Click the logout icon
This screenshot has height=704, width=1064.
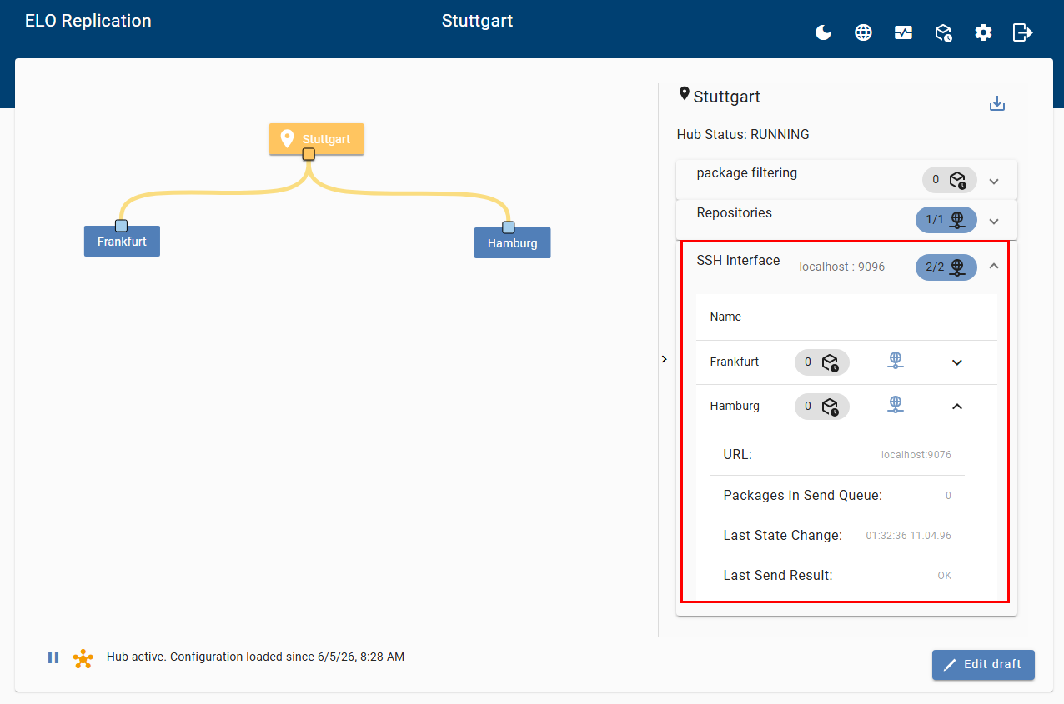pyautogui.click(x=1022, y=32)
